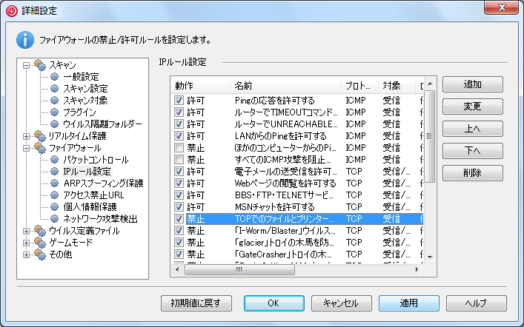
Task: Uncheck the Pineの応答を許可する rule checkbox
Action: tap(179, 100)
